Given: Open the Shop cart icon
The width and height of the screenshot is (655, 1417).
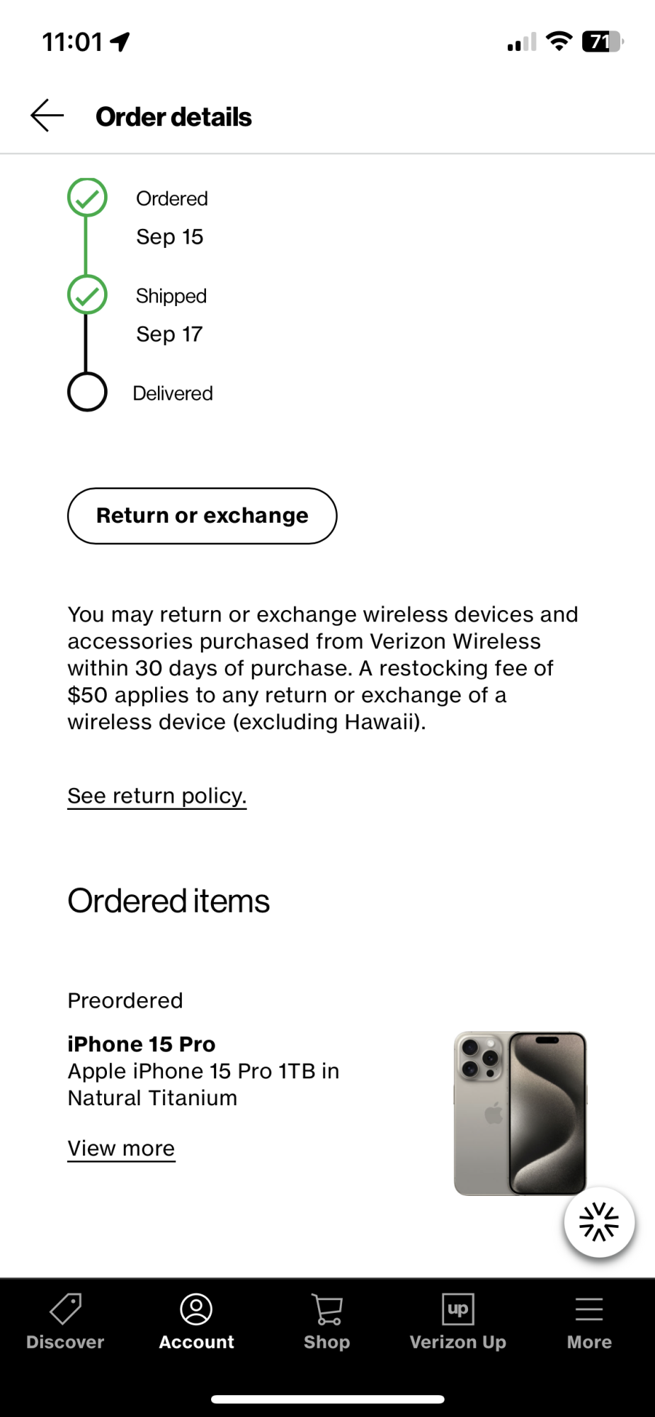Looking at the screenshot, I should tap(327, 1309).
